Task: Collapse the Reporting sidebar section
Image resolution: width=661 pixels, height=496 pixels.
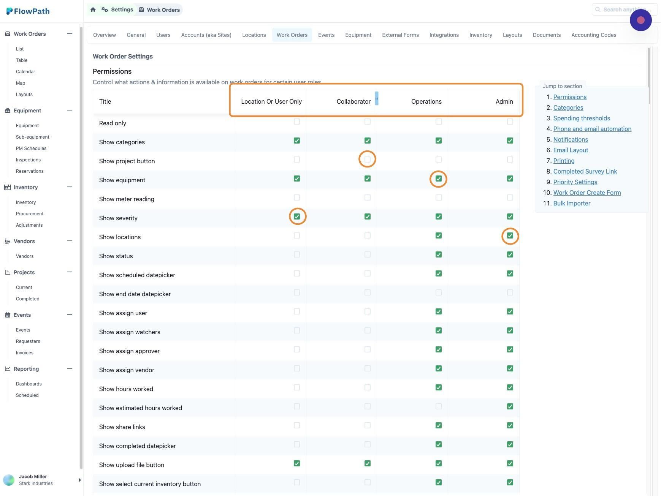Action: [x=70, y=369]
